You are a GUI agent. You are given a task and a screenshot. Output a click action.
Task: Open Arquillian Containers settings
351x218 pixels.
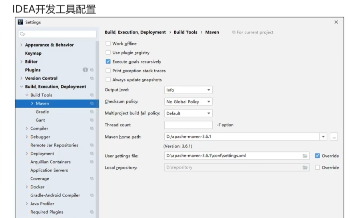click(x=50, y=162)
